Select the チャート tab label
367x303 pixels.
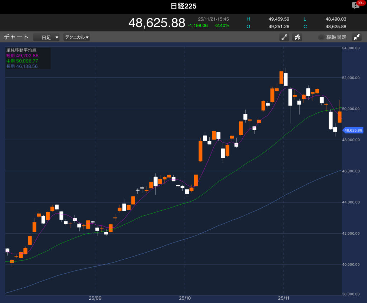[x=16, y=37]
